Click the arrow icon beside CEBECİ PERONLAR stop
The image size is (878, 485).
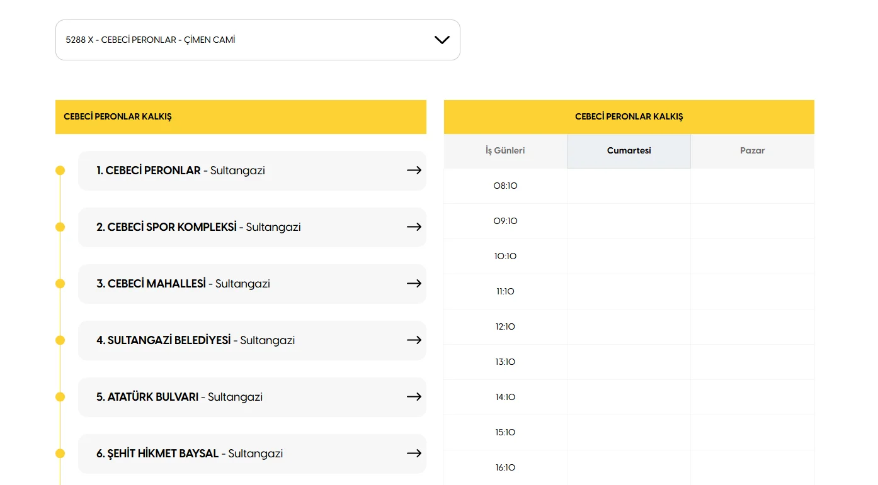(x=414, y=170)
